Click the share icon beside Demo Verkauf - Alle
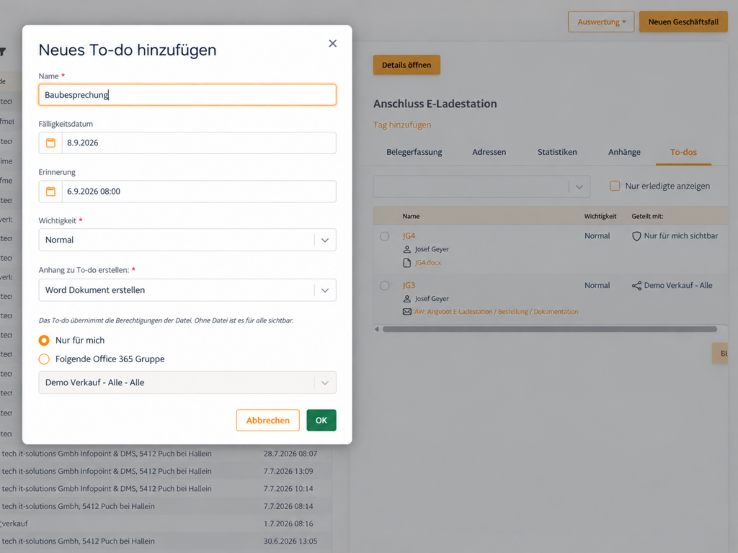Image resolution: width=738 pixels, height=553 pixels. (x=636, y=285)
